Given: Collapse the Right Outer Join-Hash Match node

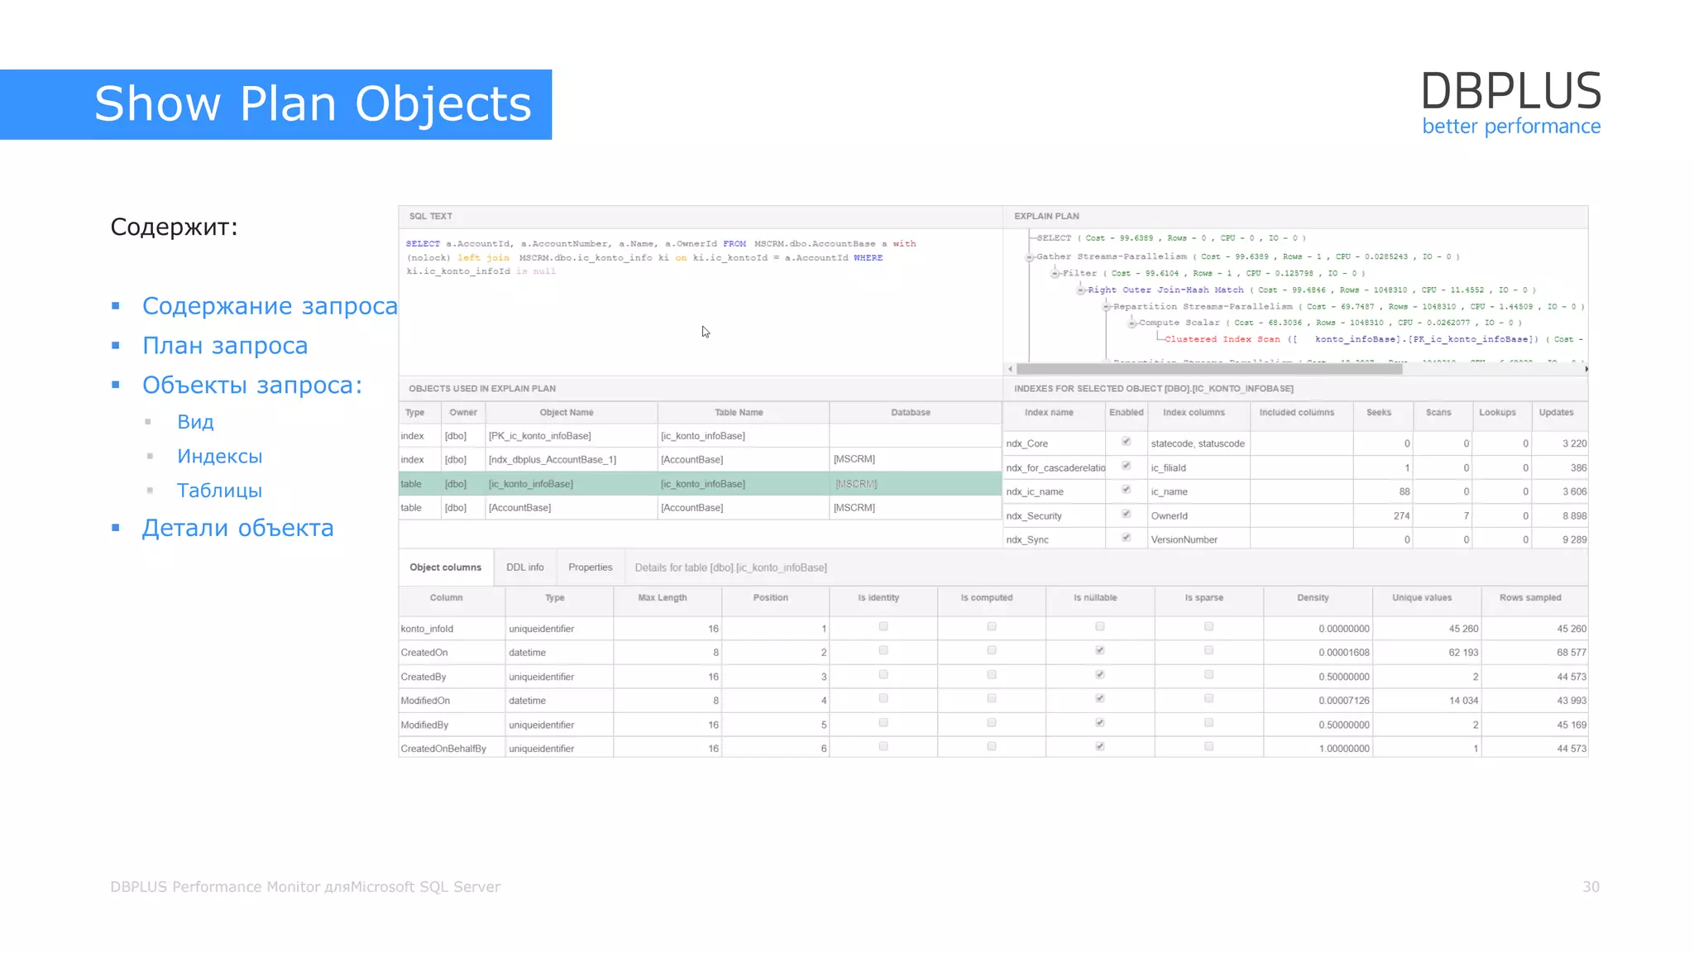Looking at the screenshot, I should coord(1080,290).
